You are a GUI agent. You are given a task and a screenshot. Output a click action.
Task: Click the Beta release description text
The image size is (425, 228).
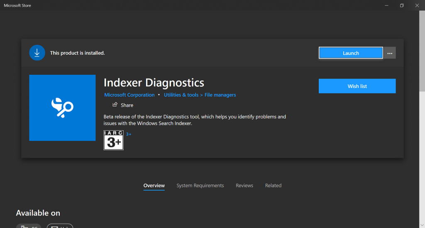pos(195,120)
